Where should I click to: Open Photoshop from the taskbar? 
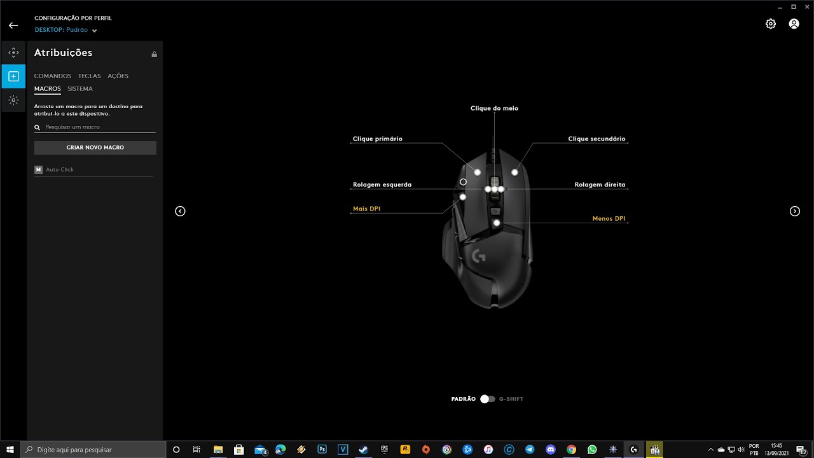pyautogui.click(x=322, y=449)
